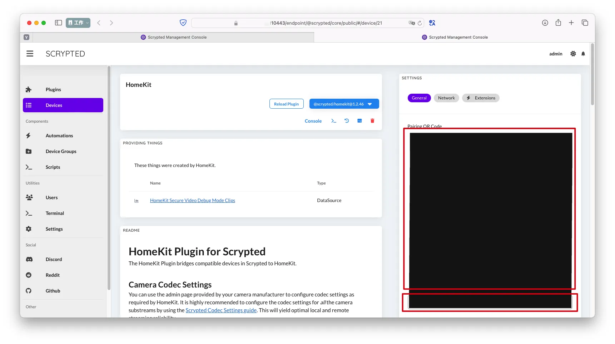Click the Reload Plugin button
Screen dimensions: 615x344
(x=287, y=104)
